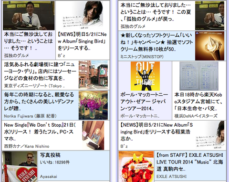Screen dimensions: 229x182
Task: Open left panel post 【NEWS】明日5/21にNew Album
Action: pos(82,41)
